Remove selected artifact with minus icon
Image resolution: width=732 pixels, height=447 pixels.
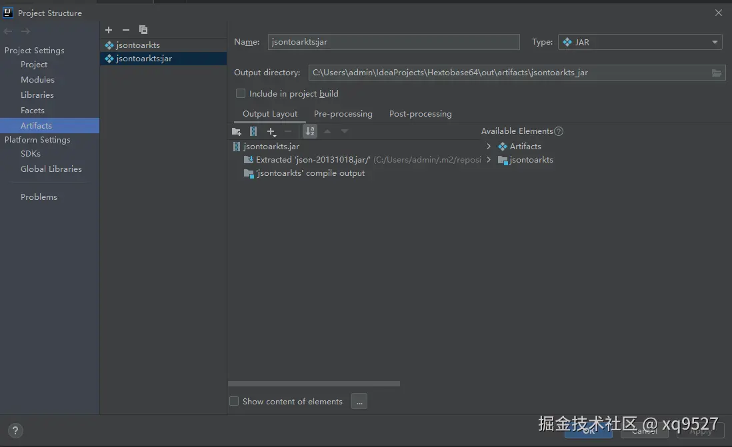pos(126,30)
